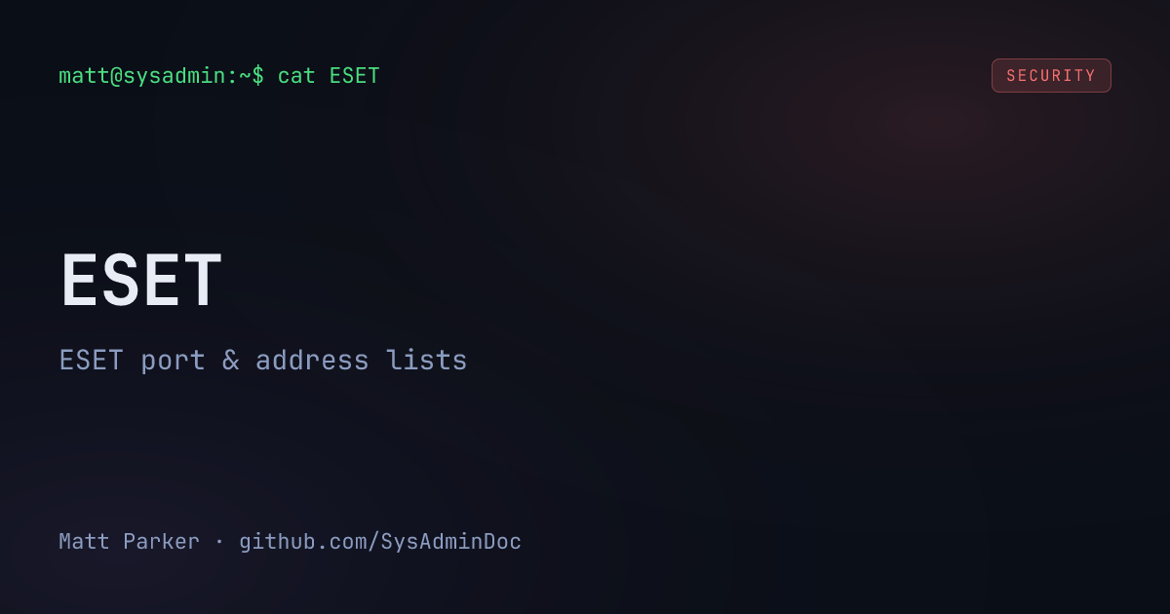Image resolution: width=1170 pixels, height=614 pixels.
Task: Click "sysadmin" hostname in the prompt
Action: [175, 76]
